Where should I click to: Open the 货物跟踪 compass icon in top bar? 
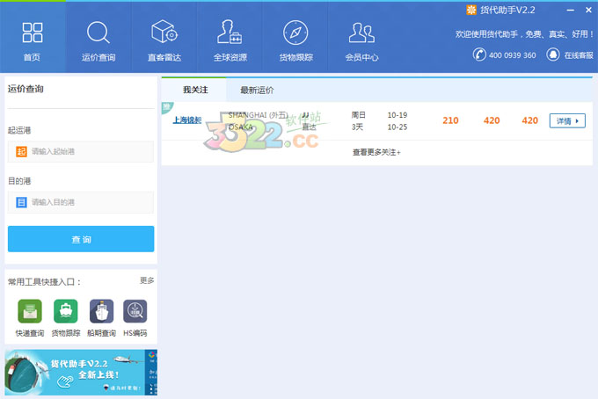click(295, 33)
